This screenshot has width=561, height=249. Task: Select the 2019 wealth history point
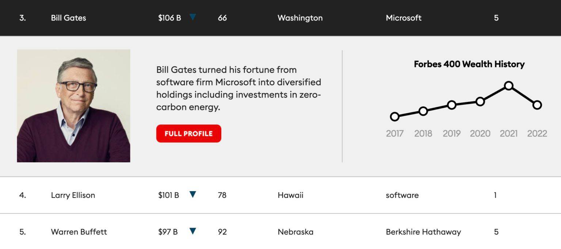click(451, 105)
